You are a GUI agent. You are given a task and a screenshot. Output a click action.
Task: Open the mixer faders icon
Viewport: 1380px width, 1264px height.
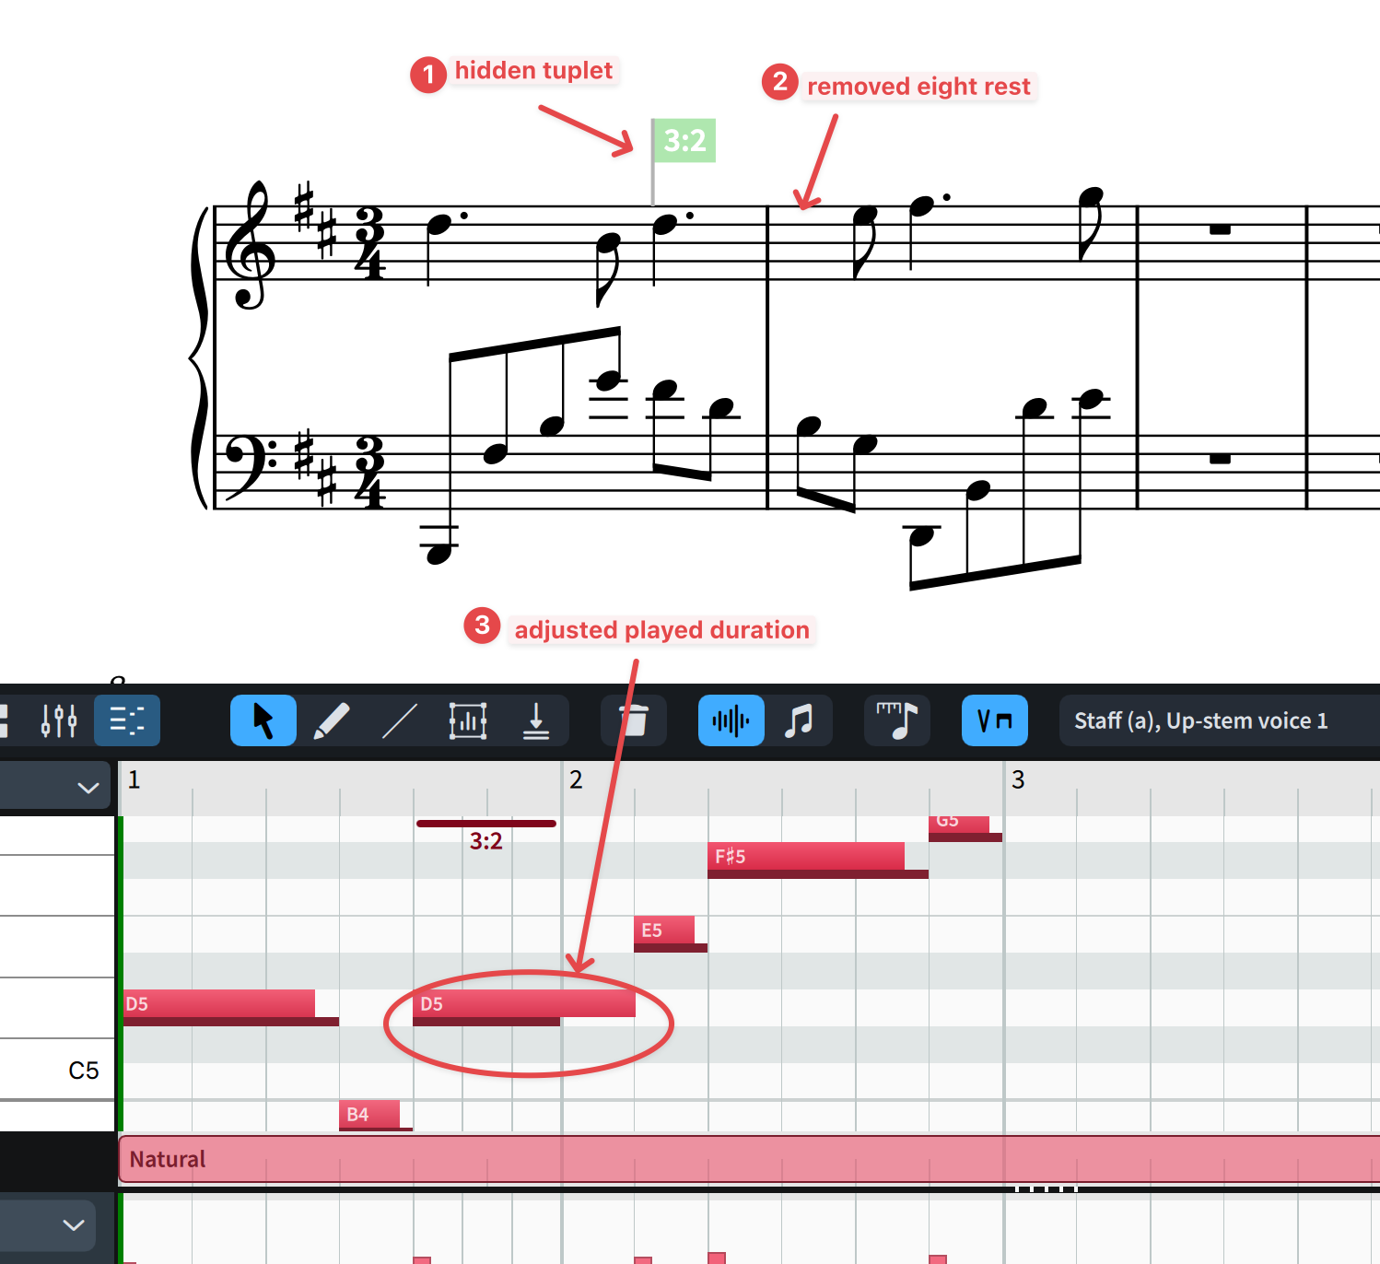point(59,720)
